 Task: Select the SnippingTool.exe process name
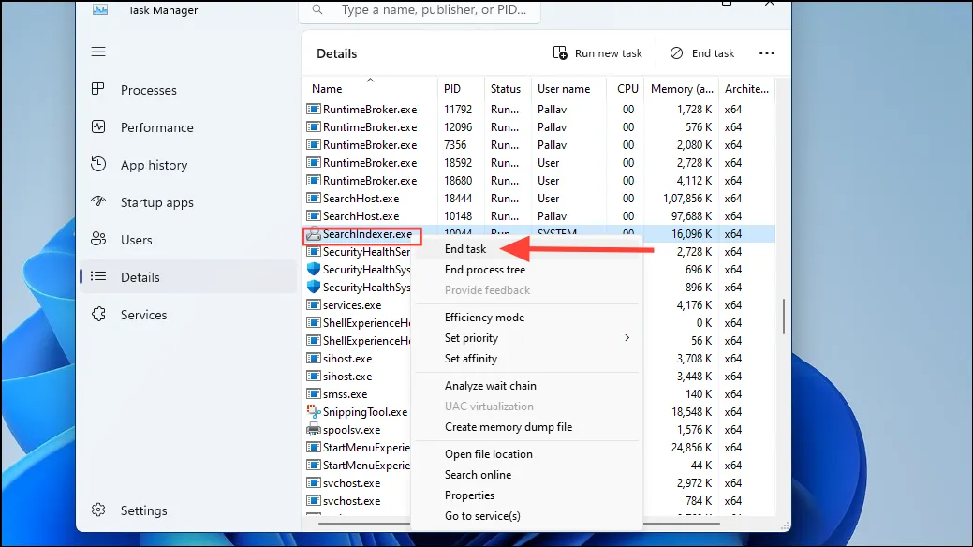point(365,412)
